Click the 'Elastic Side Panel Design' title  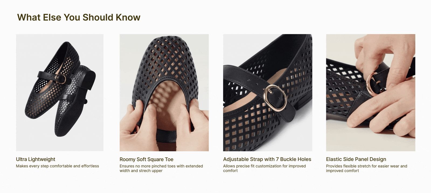click(356, 159)
